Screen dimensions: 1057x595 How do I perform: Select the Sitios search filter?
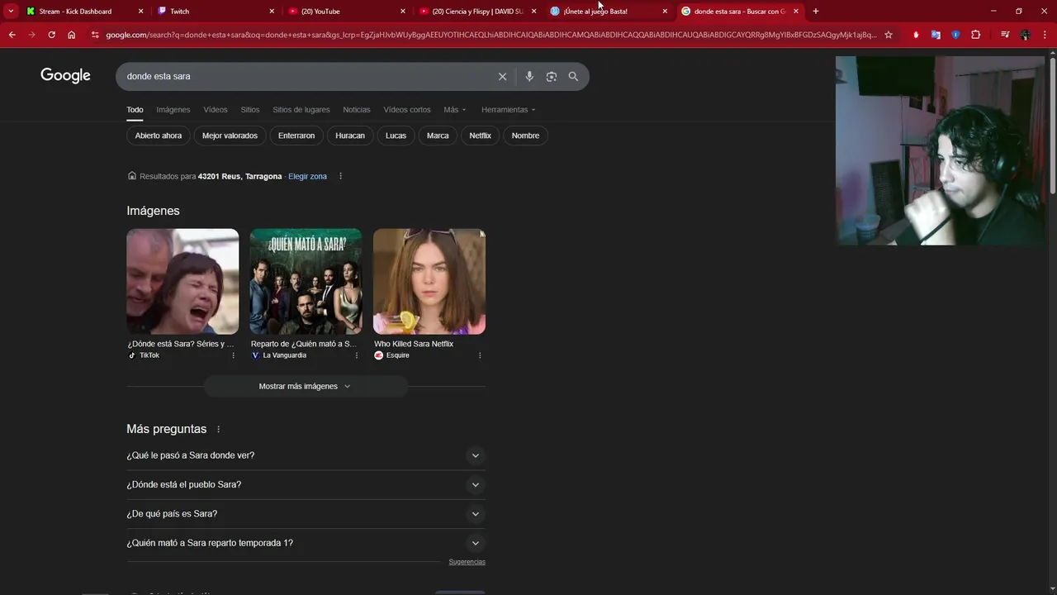tap(250, 110)
